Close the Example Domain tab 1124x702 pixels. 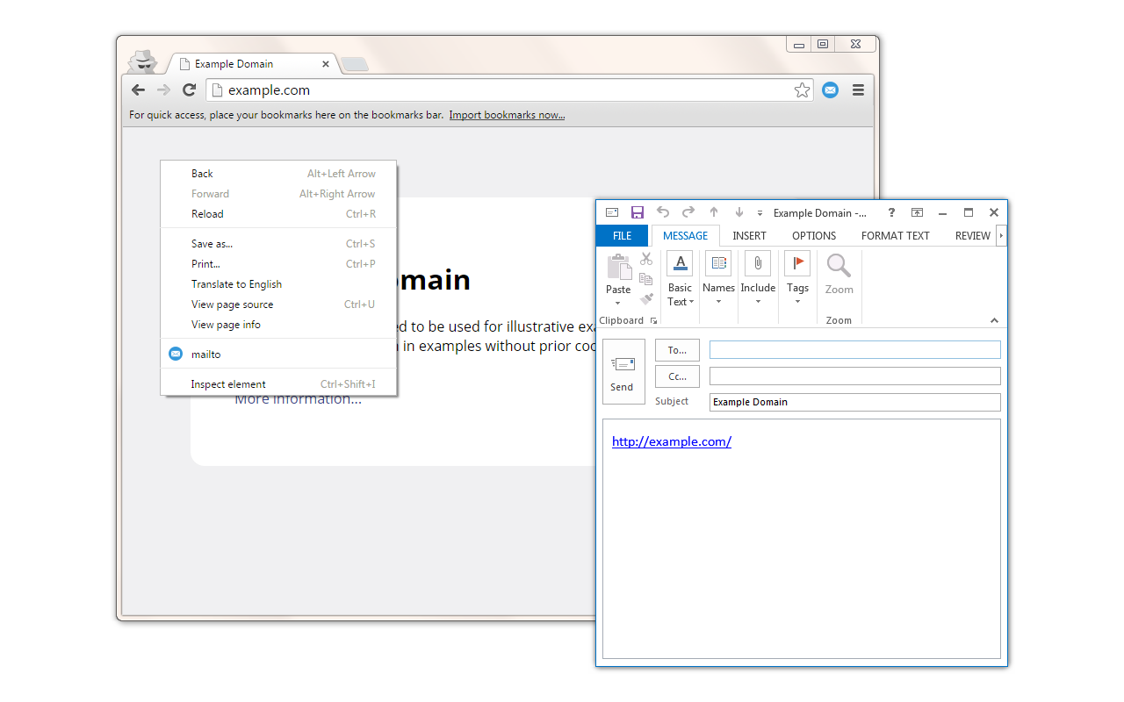[x=326, y=64]
